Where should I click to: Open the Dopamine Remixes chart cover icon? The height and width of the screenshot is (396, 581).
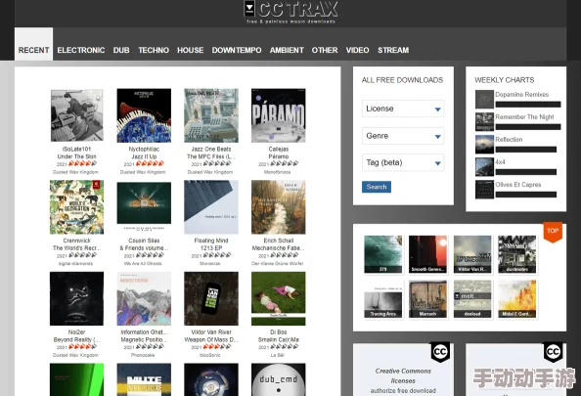[485, 99]
